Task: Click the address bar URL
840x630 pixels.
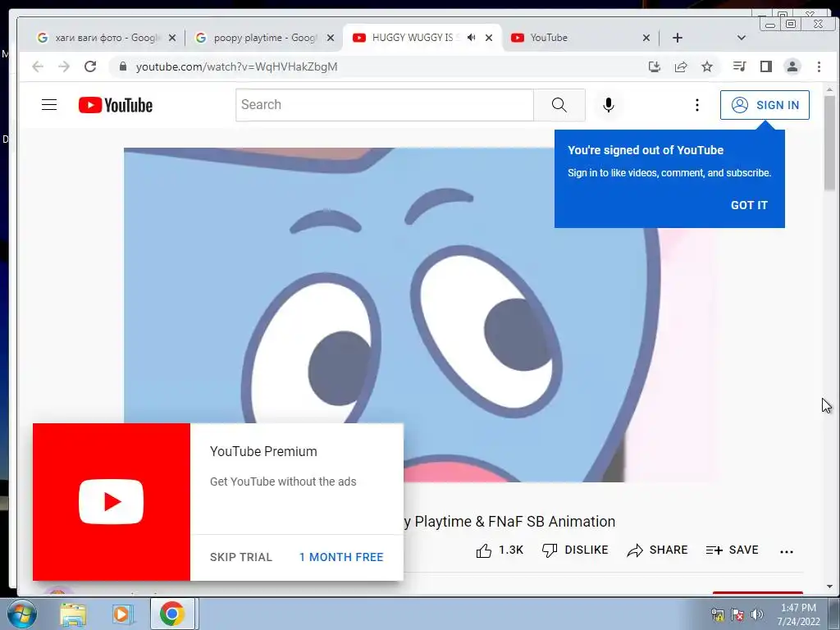Action: [236, 67]
